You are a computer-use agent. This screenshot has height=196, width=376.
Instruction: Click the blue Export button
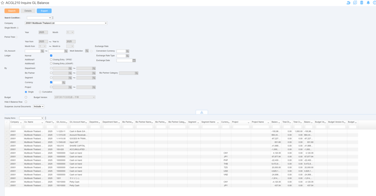[x=44, y=11]
